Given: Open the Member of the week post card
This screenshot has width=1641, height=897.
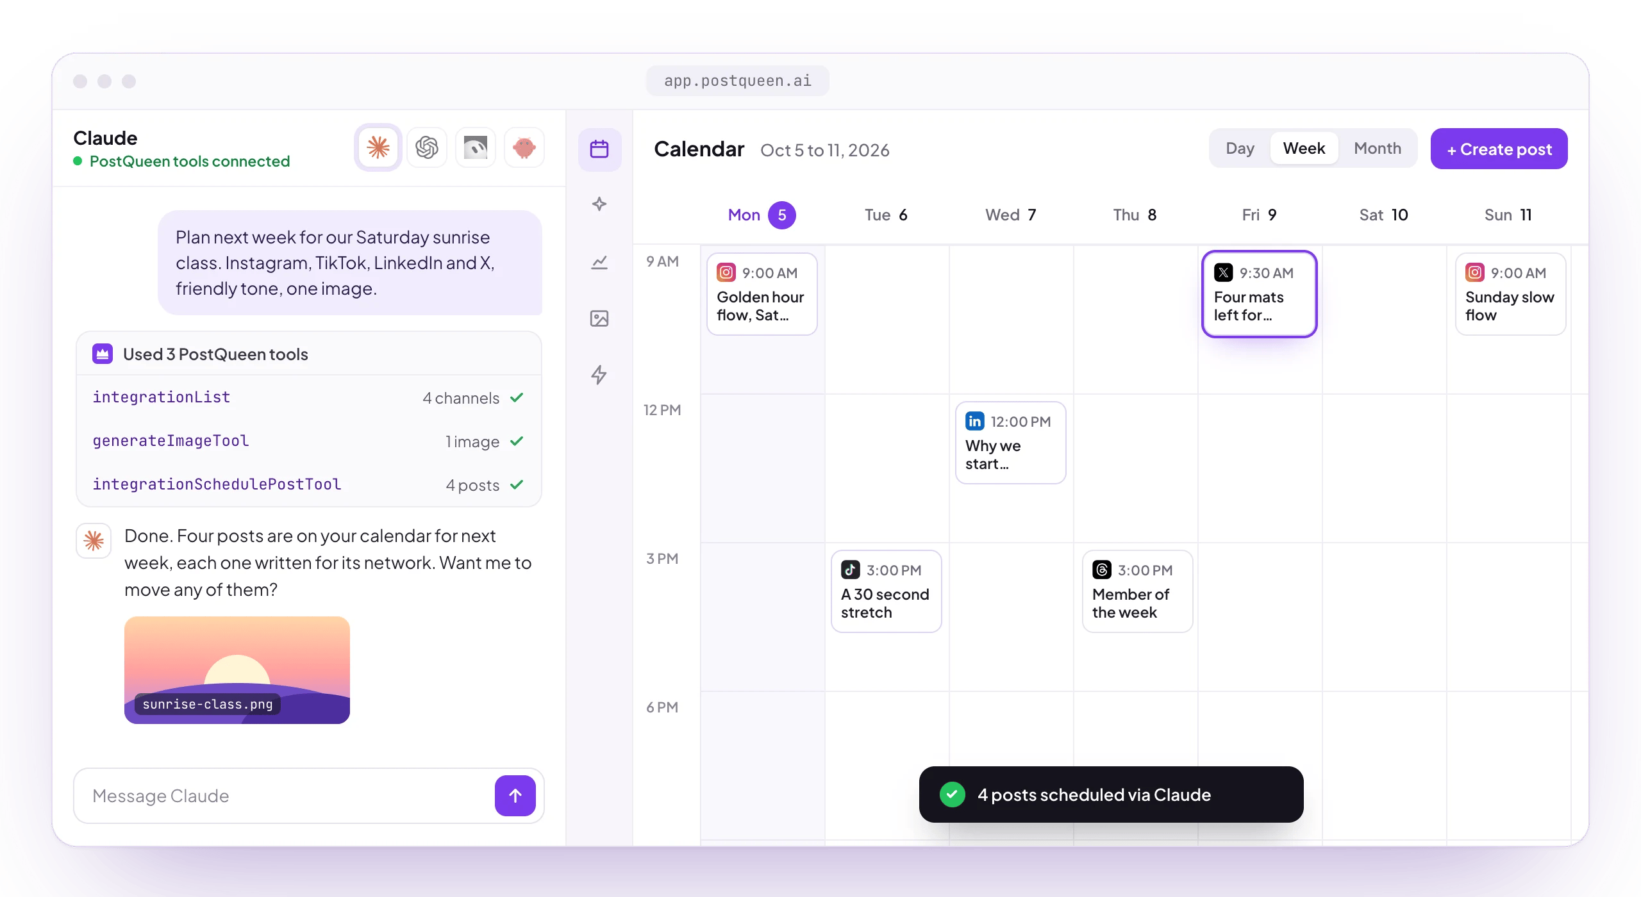Looking at the screenshot, I should pos(1137,591).
